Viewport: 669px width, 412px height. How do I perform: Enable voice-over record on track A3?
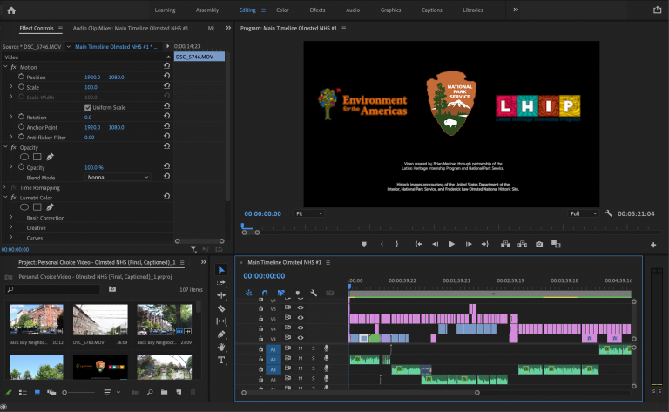326,368
